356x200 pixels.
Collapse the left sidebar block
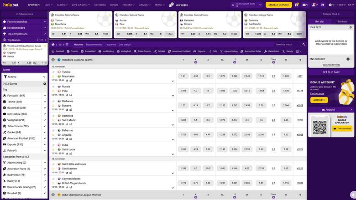point(25,14)
